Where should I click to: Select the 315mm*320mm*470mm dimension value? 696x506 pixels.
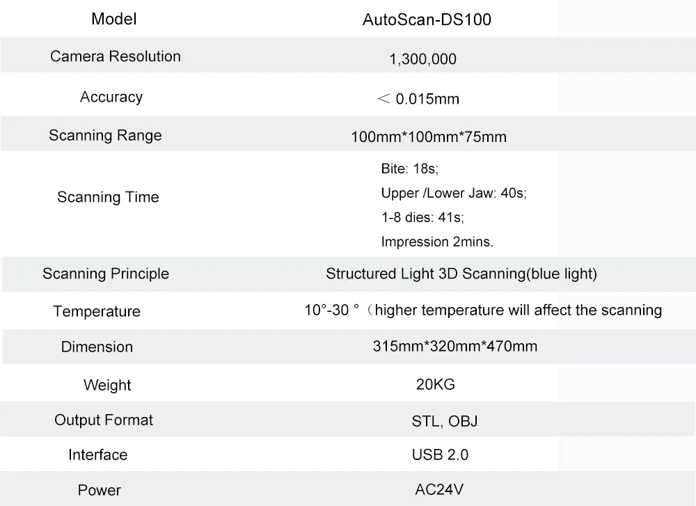tap(455, 346)
